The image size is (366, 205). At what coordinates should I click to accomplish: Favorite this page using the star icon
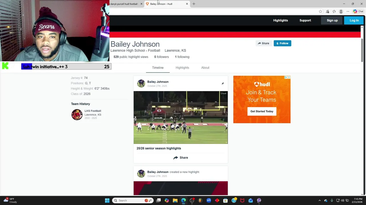pyautogui.click(x=320, y=11)
